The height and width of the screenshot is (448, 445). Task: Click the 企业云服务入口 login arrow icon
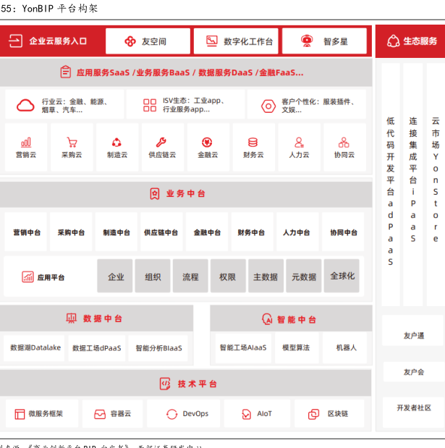click(x=15, y=41)
